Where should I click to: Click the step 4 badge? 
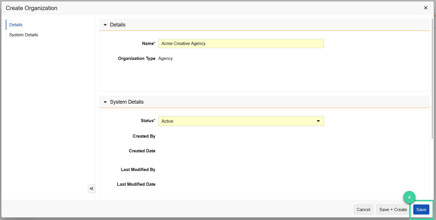409,197
